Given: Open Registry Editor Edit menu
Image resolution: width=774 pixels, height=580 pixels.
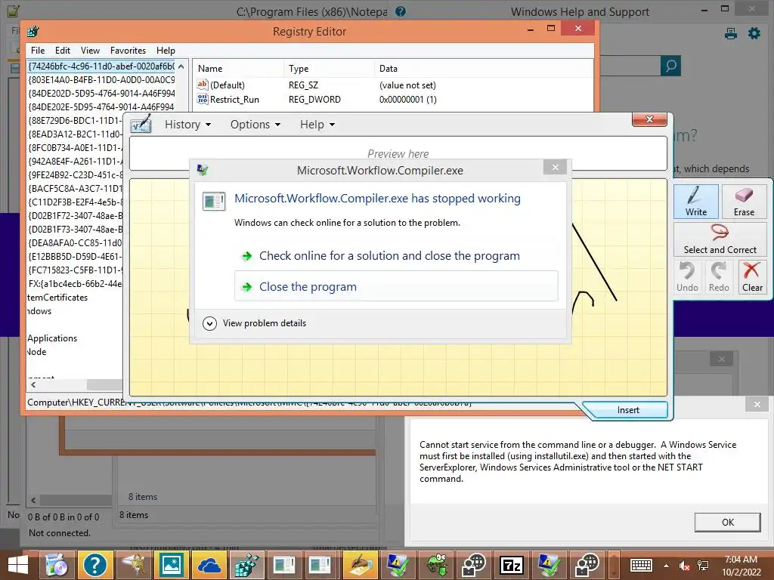Looking at the screenshot, I should click(x=62, y=51).
